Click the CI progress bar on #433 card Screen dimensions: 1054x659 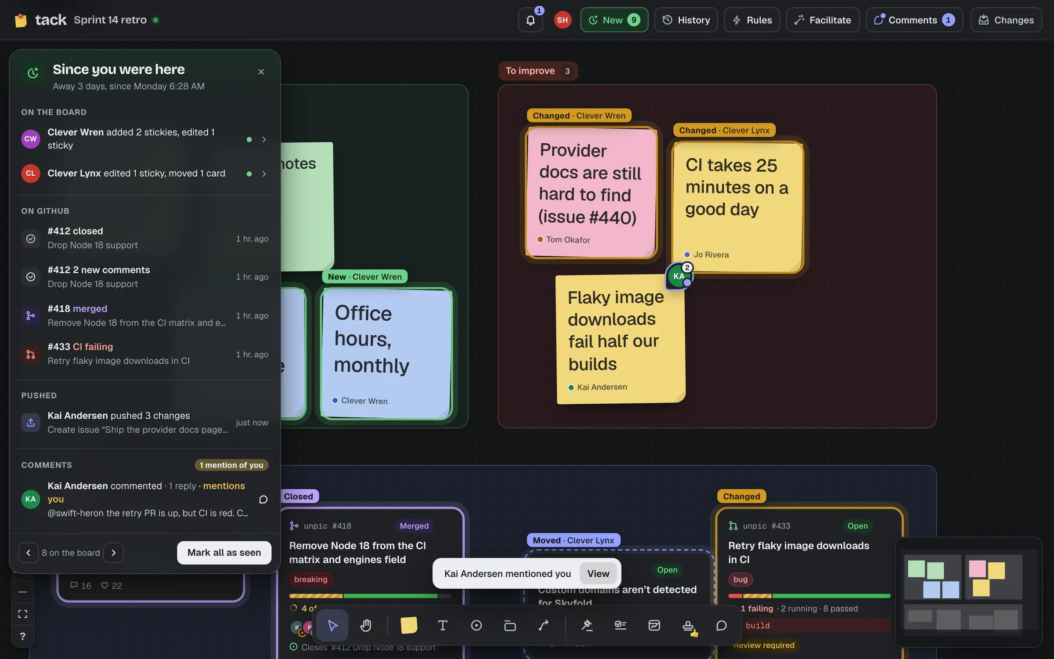tap(809, 596)
